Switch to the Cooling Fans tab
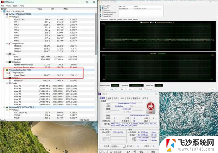 pos(112,19)
